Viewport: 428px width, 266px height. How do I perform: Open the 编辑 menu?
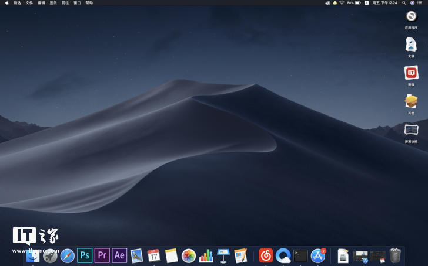41,3
